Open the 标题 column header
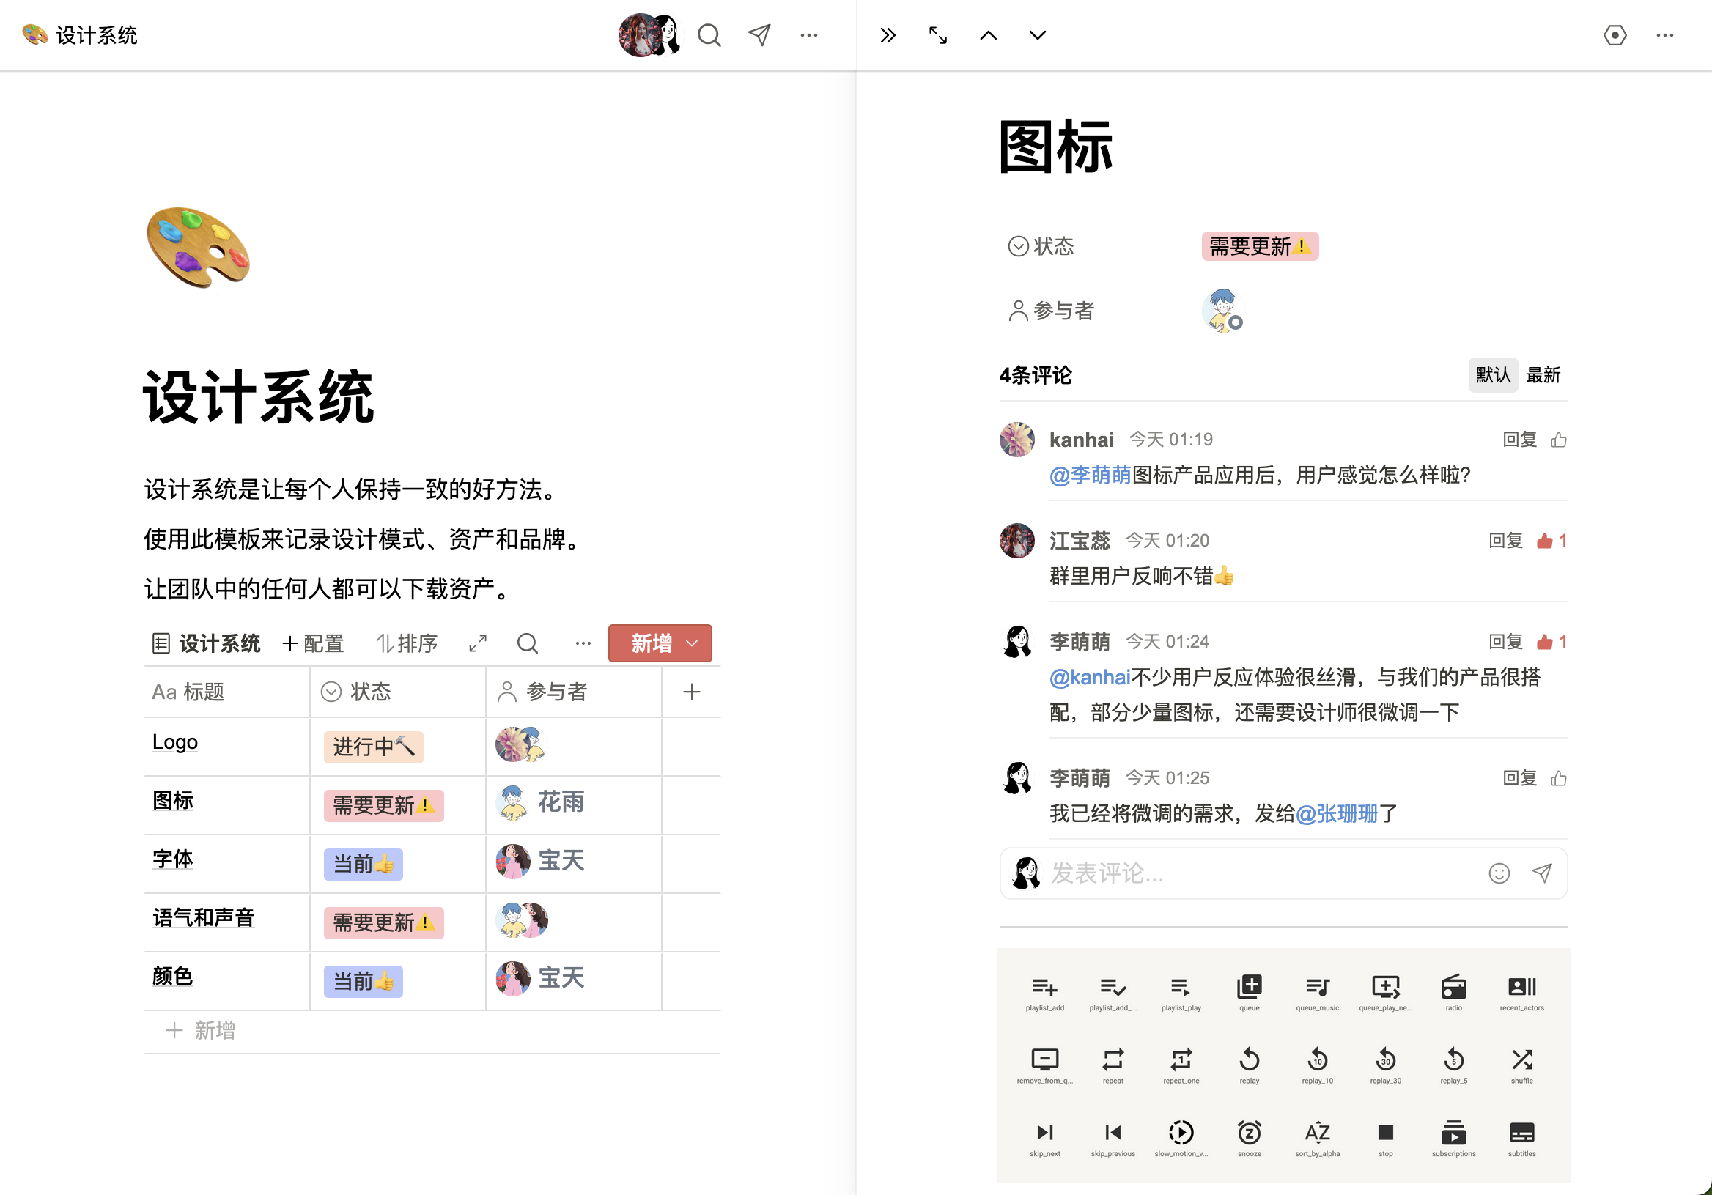The image size is (1712, 1195). coord(226,692)
